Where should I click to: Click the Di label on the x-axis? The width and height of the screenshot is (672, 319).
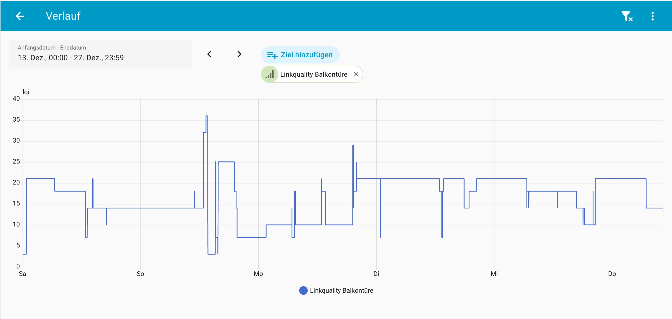(376, 274)
